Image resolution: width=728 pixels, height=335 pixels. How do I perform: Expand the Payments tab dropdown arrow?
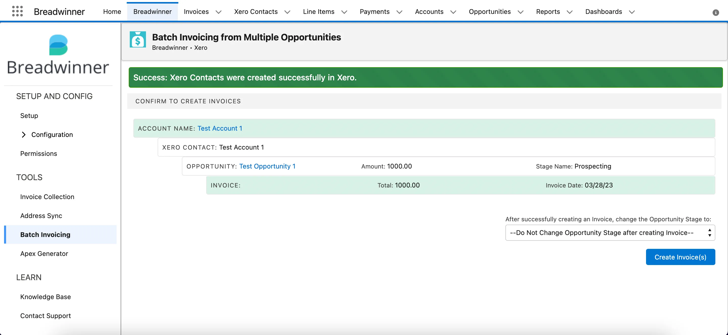399,12
